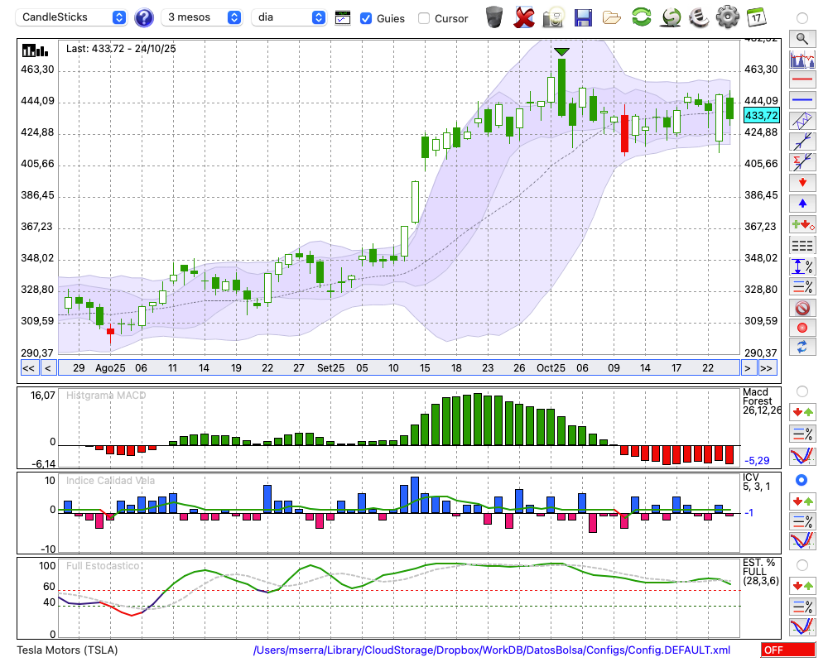Click the blue floppy disk save icon
The width and height of the screenshot is (828, 662).
583,17
